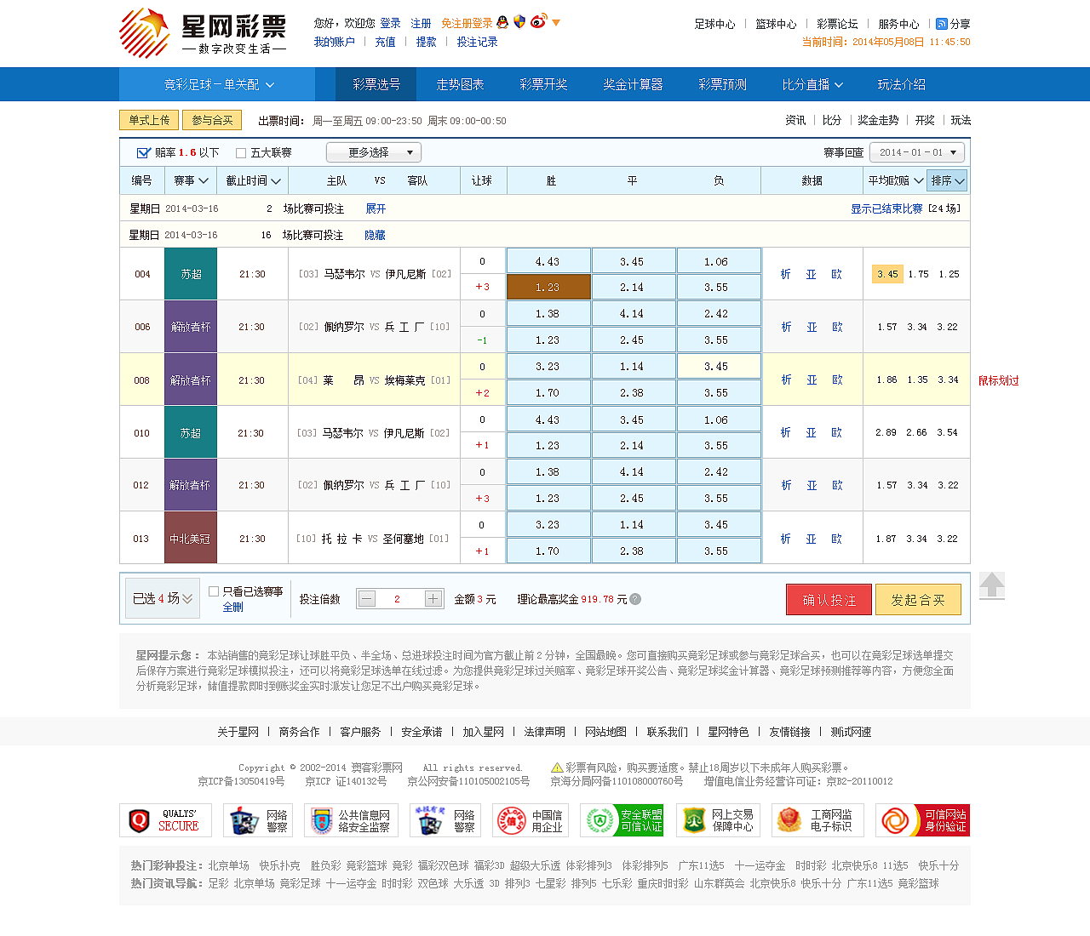This screenshot has width=1090, height=936.
Task: Open the 篮球中心 menu item
Action: click(x=775, y=24)
